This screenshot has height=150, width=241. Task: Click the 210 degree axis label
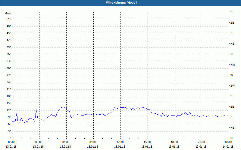pos(9,89)
